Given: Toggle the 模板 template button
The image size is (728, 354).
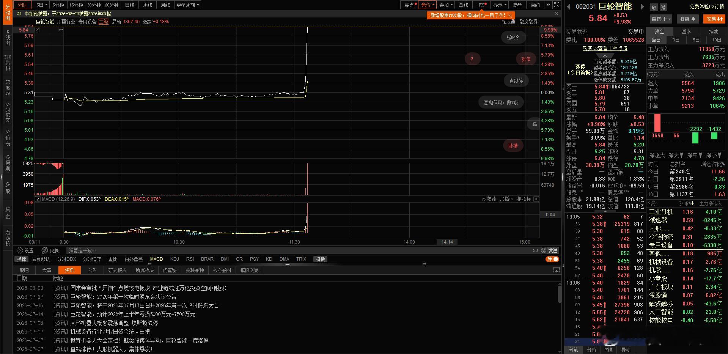Looking at the screenshot, I should click(321, 259).
